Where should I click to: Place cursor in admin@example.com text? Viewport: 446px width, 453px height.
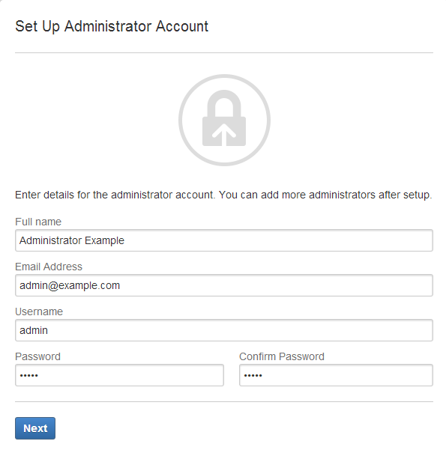(70, 285)
